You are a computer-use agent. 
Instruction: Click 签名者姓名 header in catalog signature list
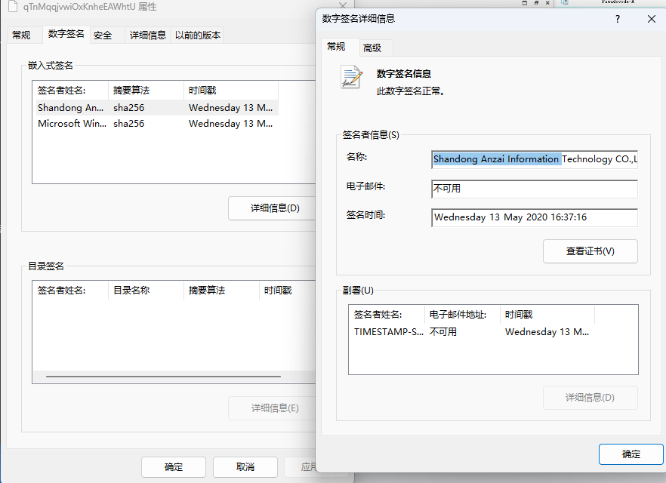click(x=71, y=291)
